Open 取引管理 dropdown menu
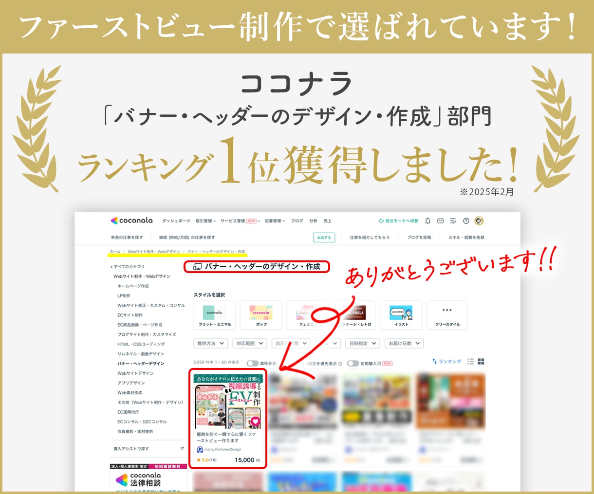The width and height of the screenshot is (594, 494). coord(205,221)
